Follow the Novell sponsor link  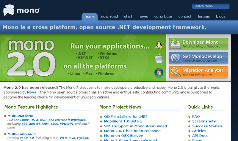(33, 92)
